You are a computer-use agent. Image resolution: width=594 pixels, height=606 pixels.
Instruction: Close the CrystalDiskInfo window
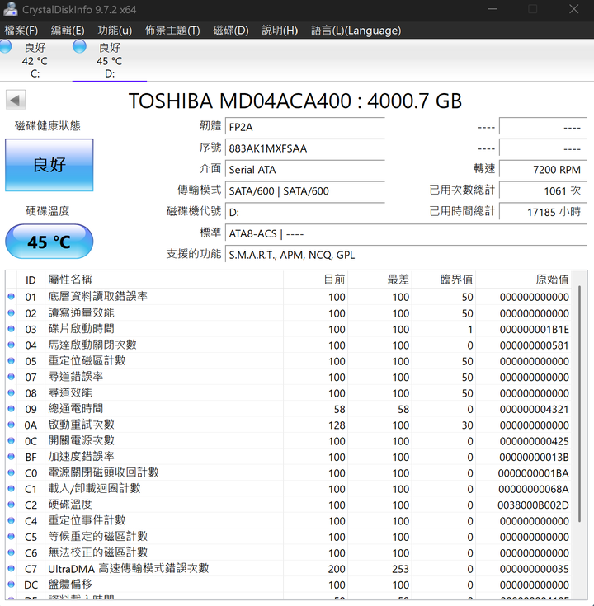click(x=574, y=9)
